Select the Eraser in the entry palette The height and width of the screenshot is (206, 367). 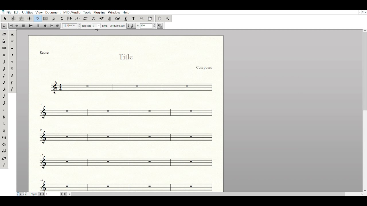(x=4, y=34)
